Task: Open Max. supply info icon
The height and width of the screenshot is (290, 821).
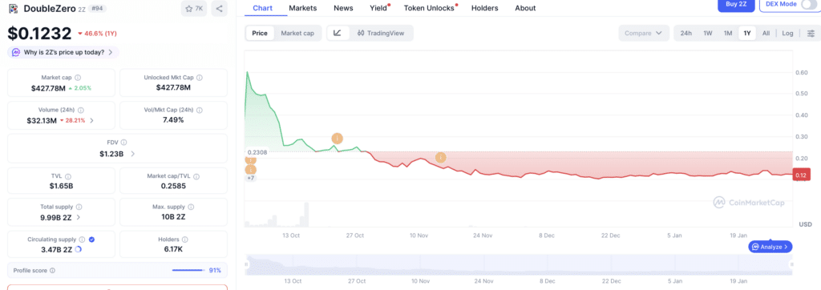Action: pyautogui.click(x=191, y=207)
